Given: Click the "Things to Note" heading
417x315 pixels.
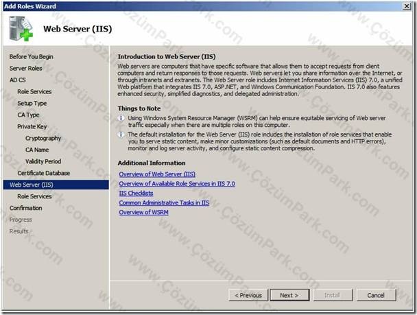Looking at the screenshot, I should click(x=139, y=108).
